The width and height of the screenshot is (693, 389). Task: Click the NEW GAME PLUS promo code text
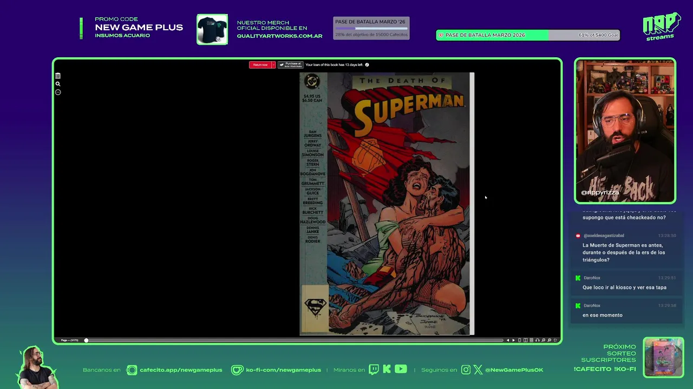[x=139, y=28]
